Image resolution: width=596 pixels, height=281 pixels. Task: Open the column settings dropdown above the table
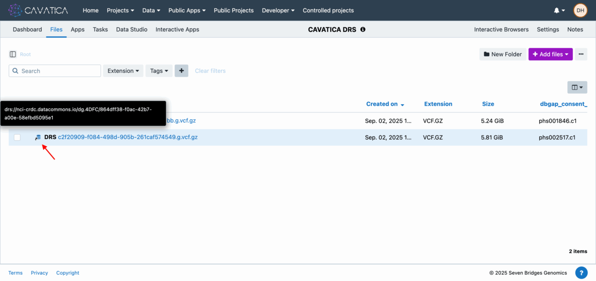pyautogui.click(x=577, y=87)
